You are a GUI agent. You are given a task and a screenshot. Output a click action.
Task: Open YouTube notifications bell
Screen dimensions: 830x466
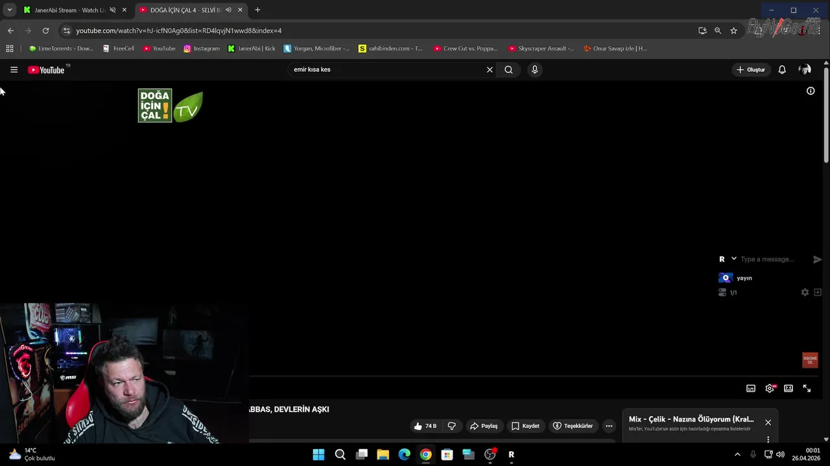(x=782, y=70)
